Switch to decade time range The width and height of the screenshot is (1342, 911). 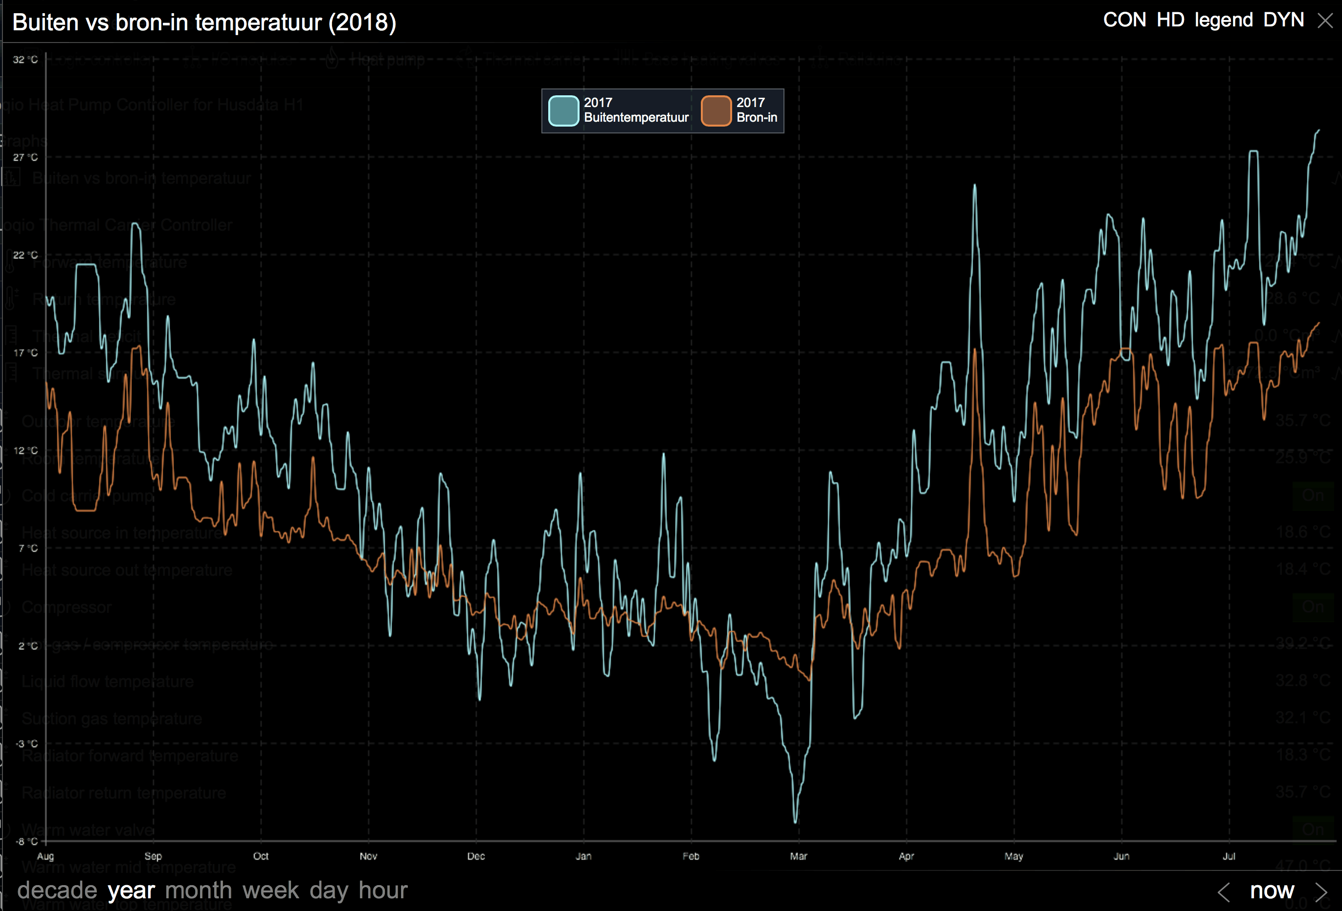click(x=57, y=890)
